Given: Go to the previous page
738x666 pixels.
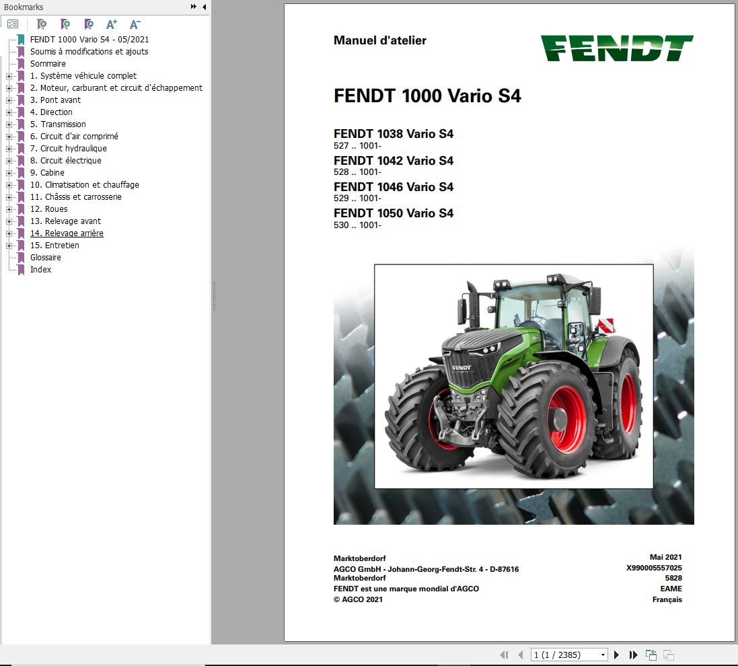Looking at the screenshot, I should click(521, 655).
